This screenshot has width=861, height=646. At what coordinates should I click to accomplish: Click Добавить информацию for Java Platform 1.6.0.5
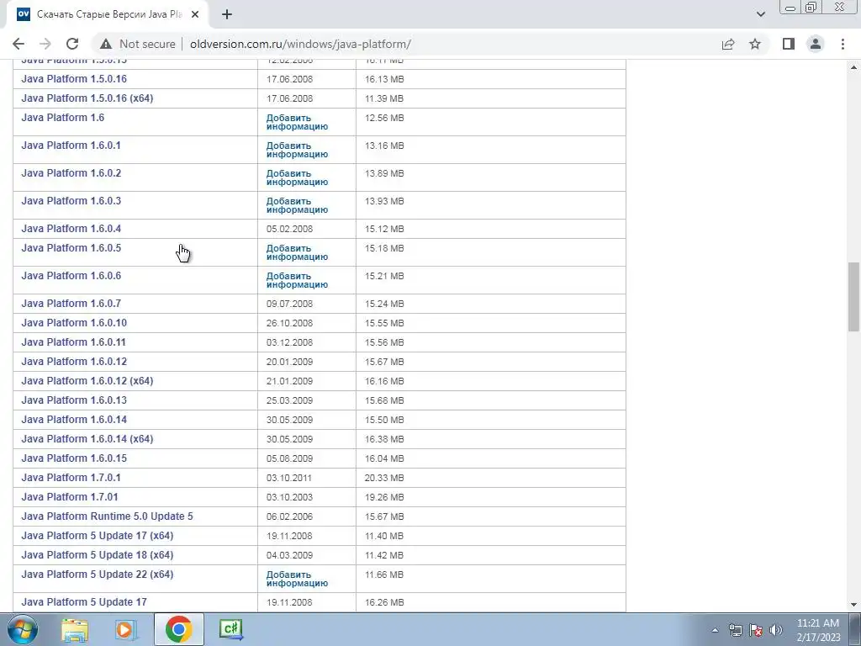297,252
